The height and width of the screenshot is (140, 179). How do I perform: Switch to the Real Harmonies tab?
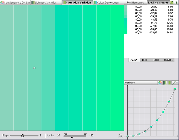(135, 2)
